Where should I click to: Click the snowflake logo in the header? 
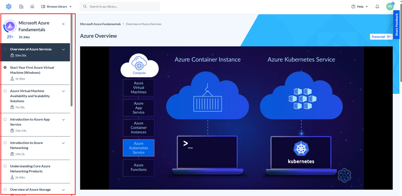point(8,6)
